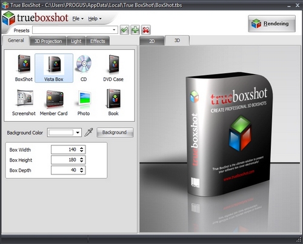Click the Background Color label
The image size is (303, 244).
pyautogui.click(x=25, y=133)
